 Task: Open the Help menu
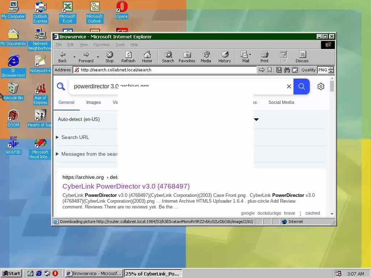pos(134,45)
